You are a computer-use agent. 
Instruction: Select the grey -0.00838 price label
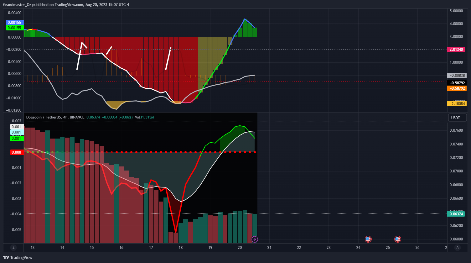(457, 75)
